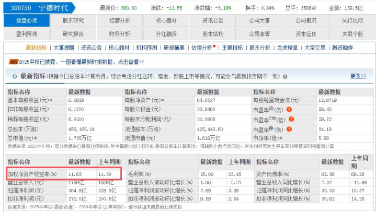Click the help icon beside 最新指标 note

[x=285, y=77]
